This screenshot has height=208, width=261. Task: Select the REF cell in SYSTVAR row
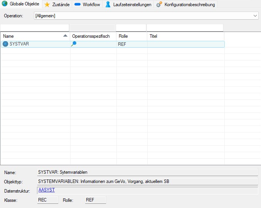123,44
